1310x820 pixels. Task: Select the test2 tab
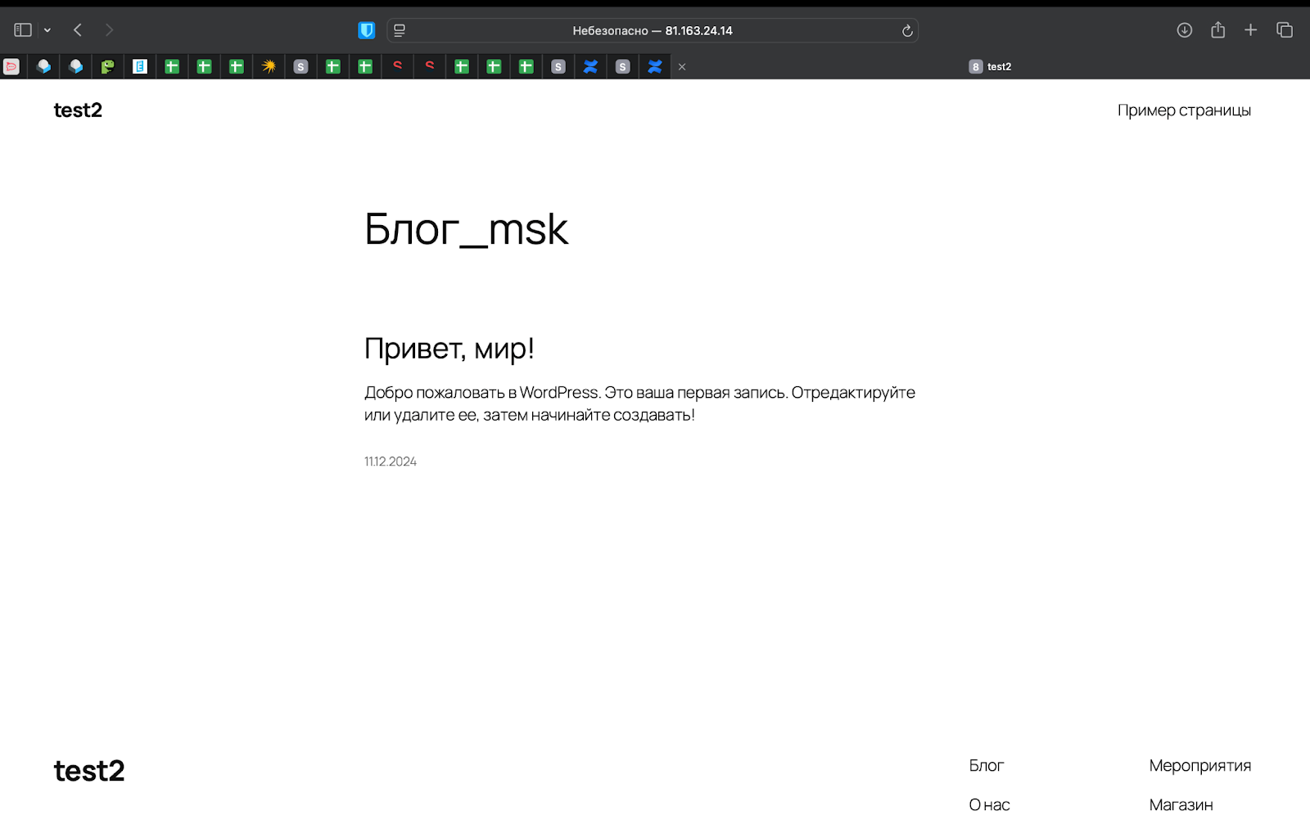click(991, 66)
